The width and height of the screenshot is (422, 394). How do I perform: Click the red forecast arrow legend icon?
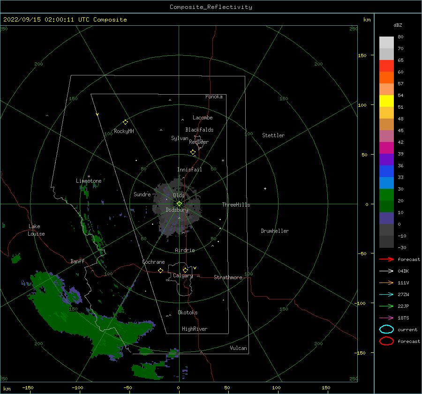(386, 259)
